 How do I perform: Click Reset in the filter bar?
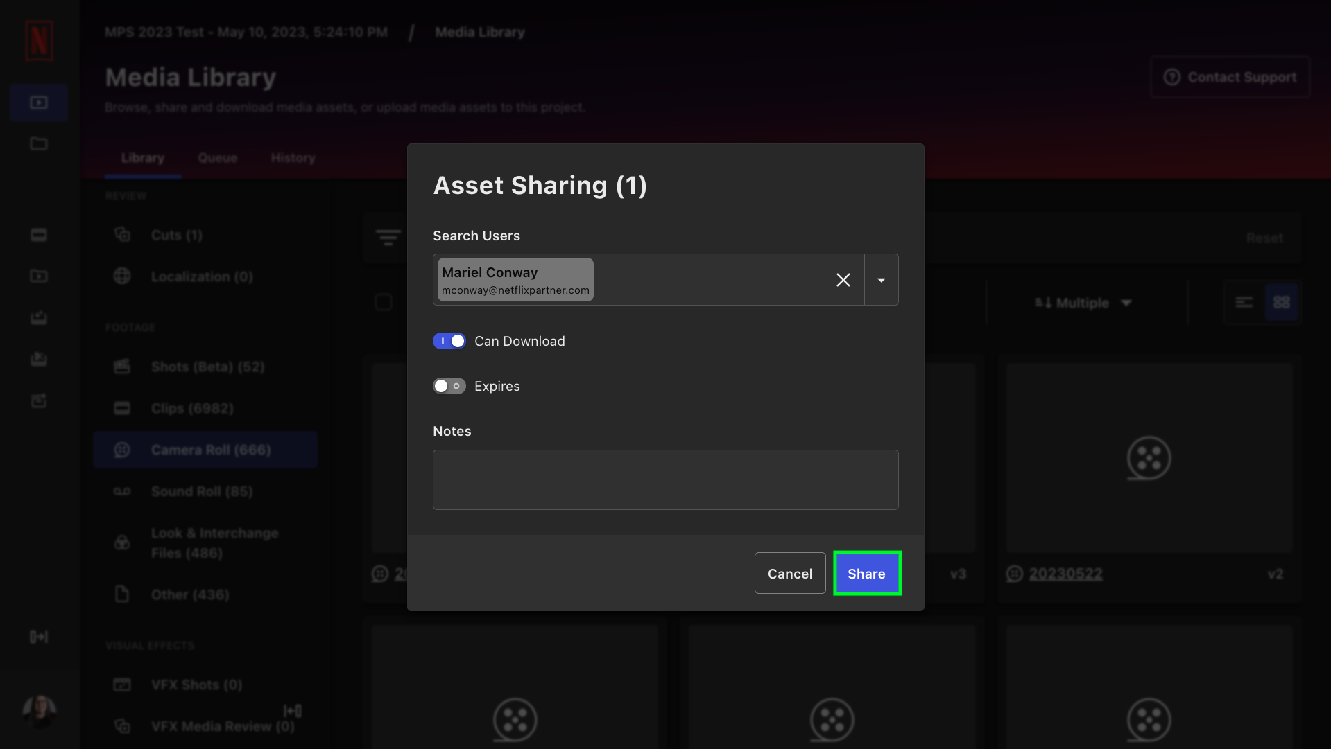click(1264, 238)
